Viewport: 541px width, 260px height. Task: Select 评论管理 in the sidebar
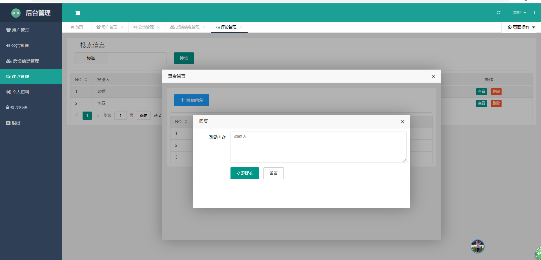coord(31,76)
